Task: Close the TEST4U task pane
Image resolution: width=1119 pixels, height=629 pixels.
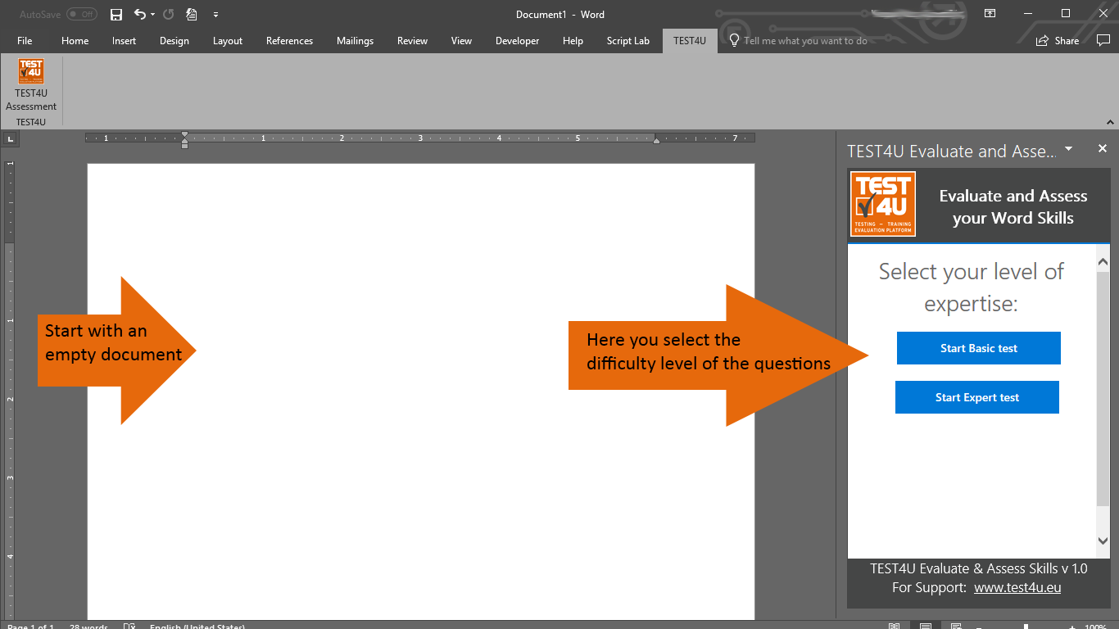Action: tap(1103, 148)
